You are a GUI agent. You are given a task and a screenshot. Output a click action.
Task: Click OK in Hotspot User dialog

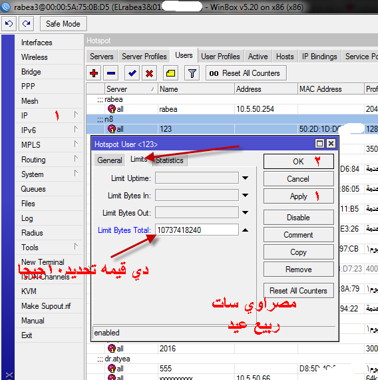(299, 162)
